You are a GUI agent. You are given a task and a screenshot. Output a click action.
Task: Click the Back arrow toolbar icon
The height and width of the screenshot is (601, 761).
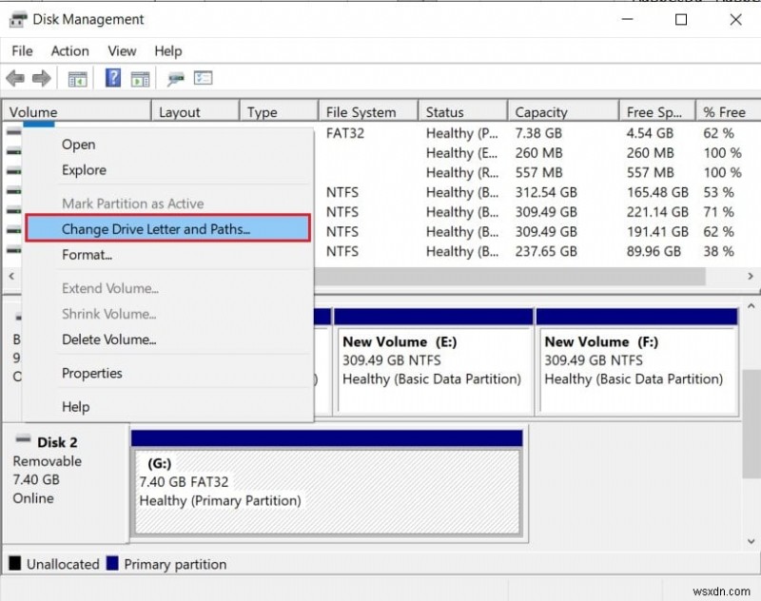(x=15, y=79)
